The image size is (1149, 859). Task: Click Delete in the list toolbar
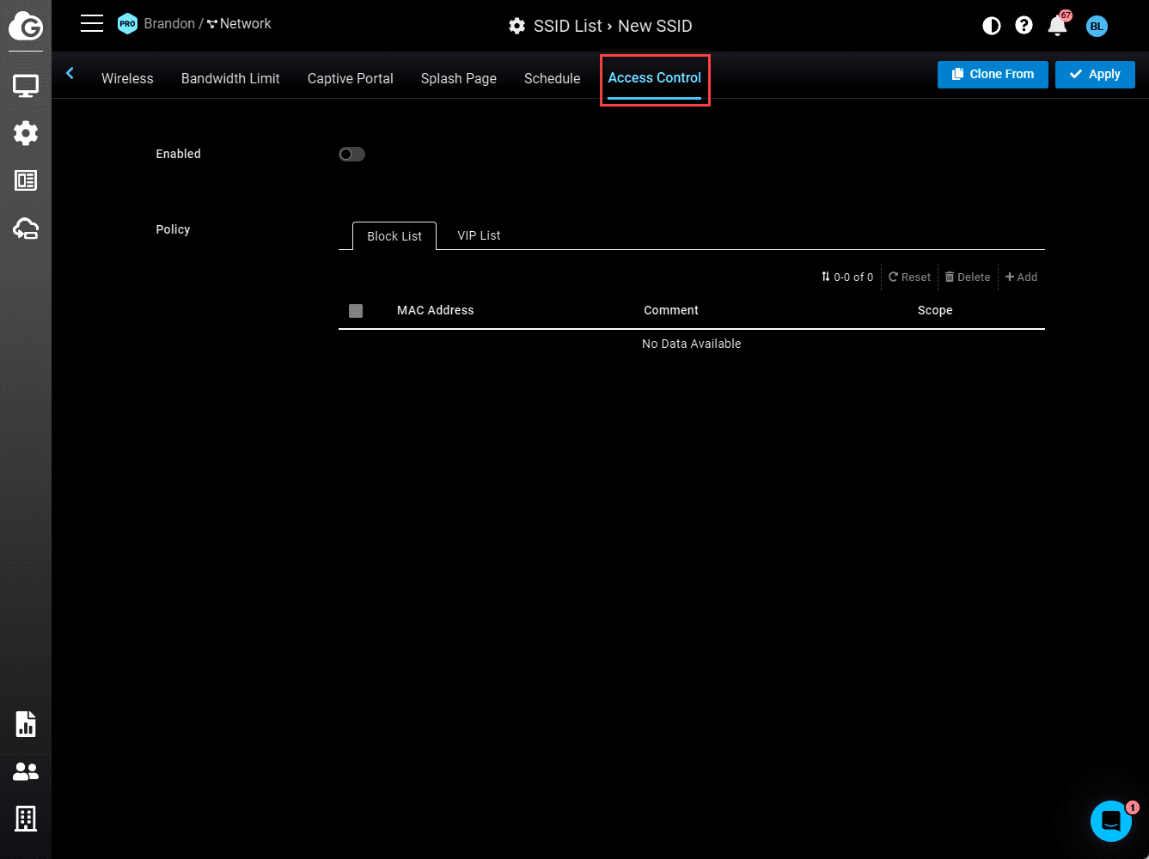point(968,277)
